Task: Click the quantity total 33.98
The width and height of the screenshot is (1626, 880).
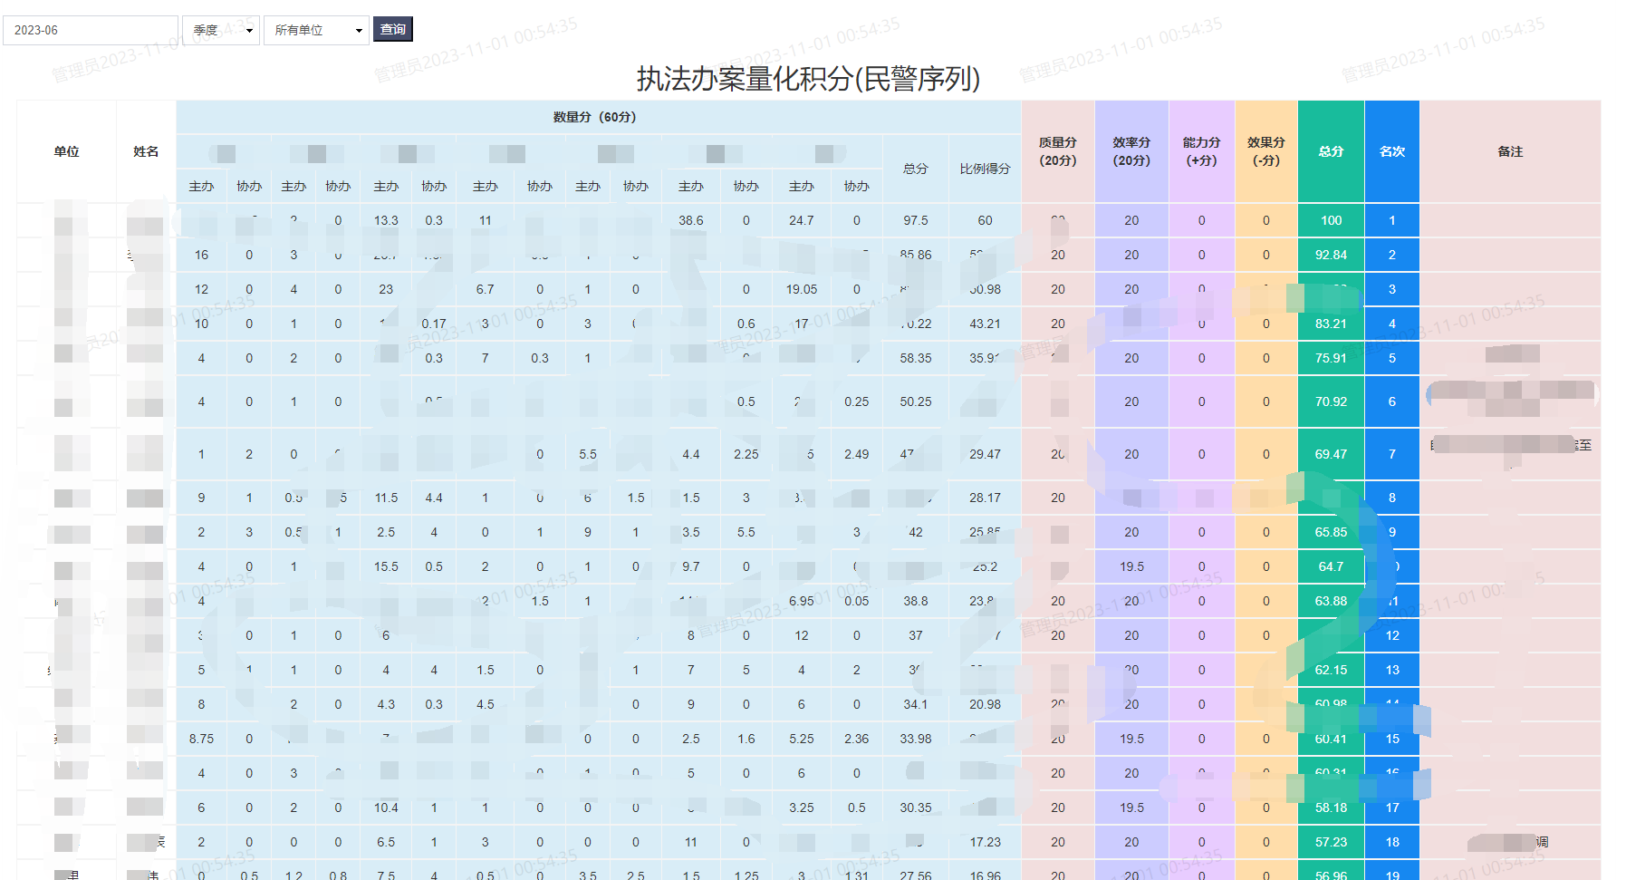Action: 916,739
